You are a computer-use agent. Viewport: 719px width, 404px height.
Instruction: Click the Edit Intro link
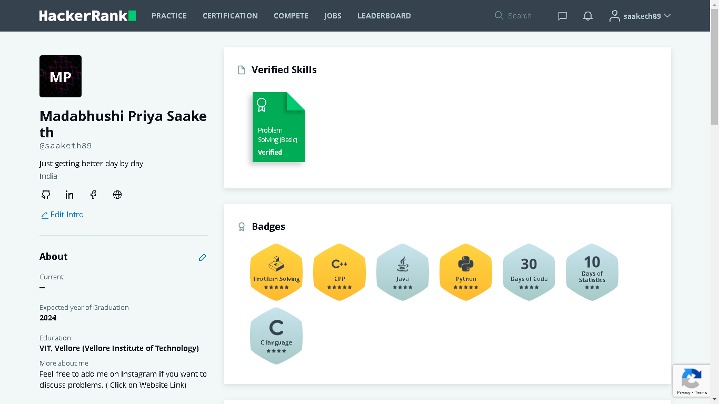[x=63, y=215]
